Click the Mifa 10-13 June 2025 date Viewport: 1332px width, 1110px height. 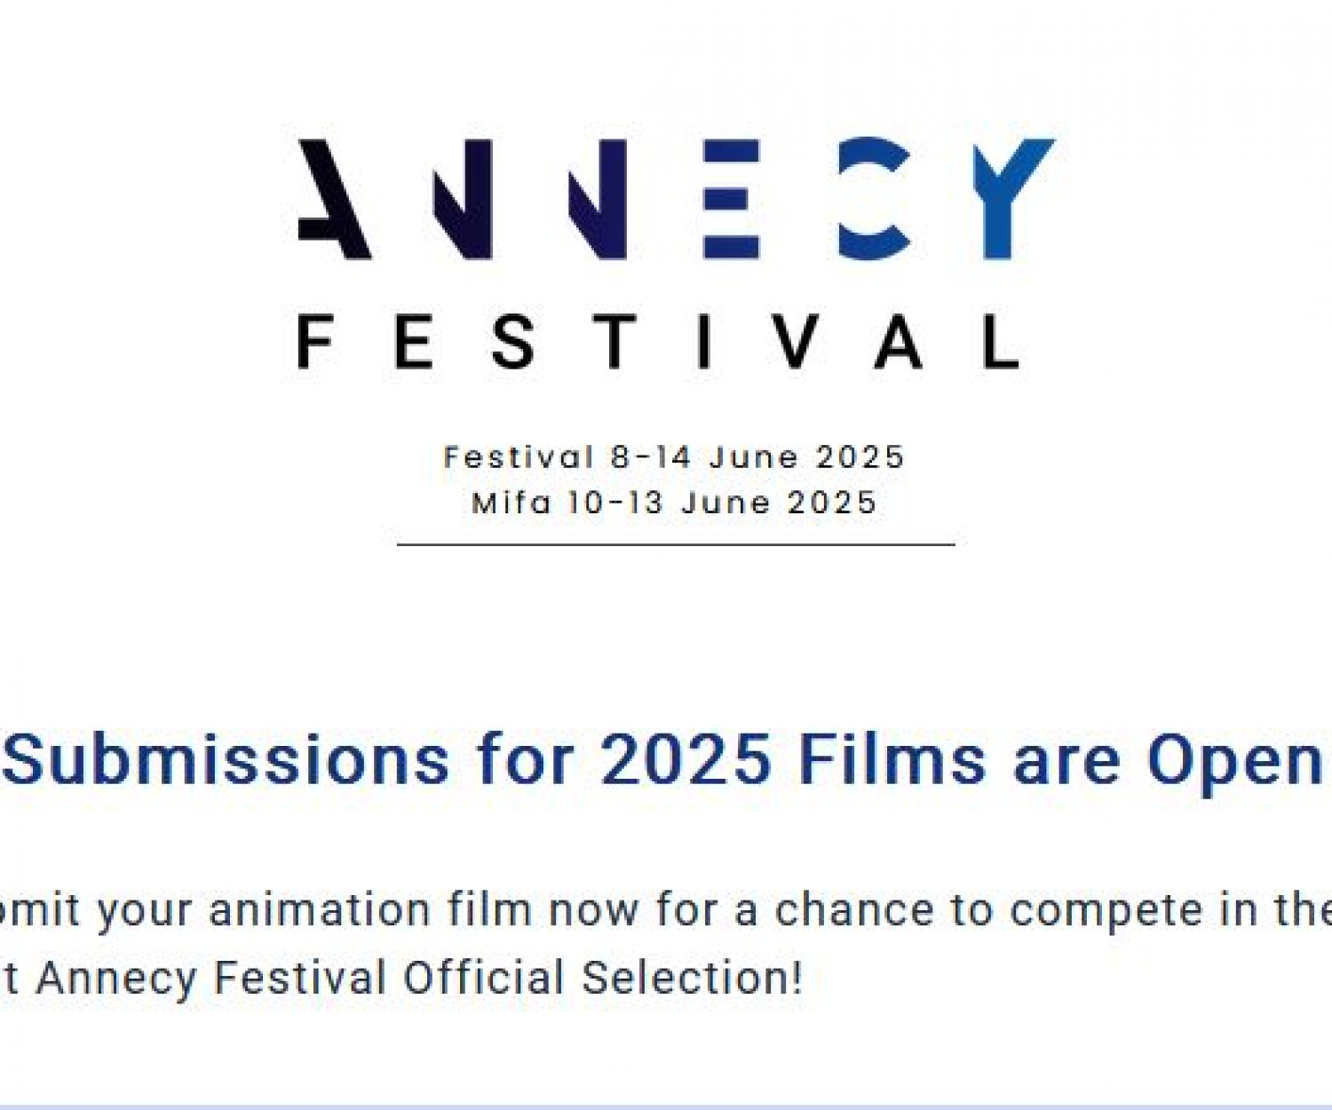point(674,503)
